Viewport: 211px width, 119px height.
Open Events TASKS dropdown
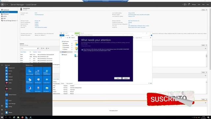tap(204, 45)
